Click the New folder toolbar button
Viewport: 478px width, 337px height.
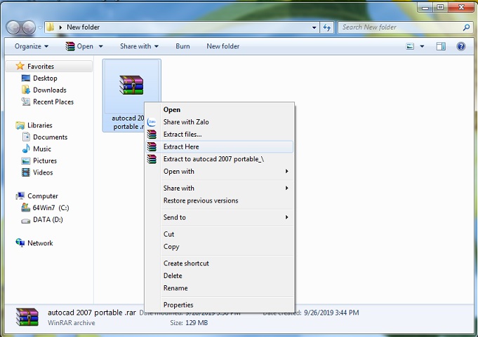(x=223, y=46)
